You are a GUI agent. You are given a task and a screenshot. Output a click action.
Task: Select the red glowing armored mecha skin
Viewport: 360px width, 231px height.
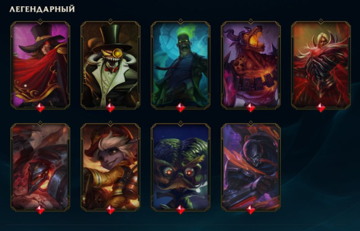pyautogui.click(x=40, y=167)
